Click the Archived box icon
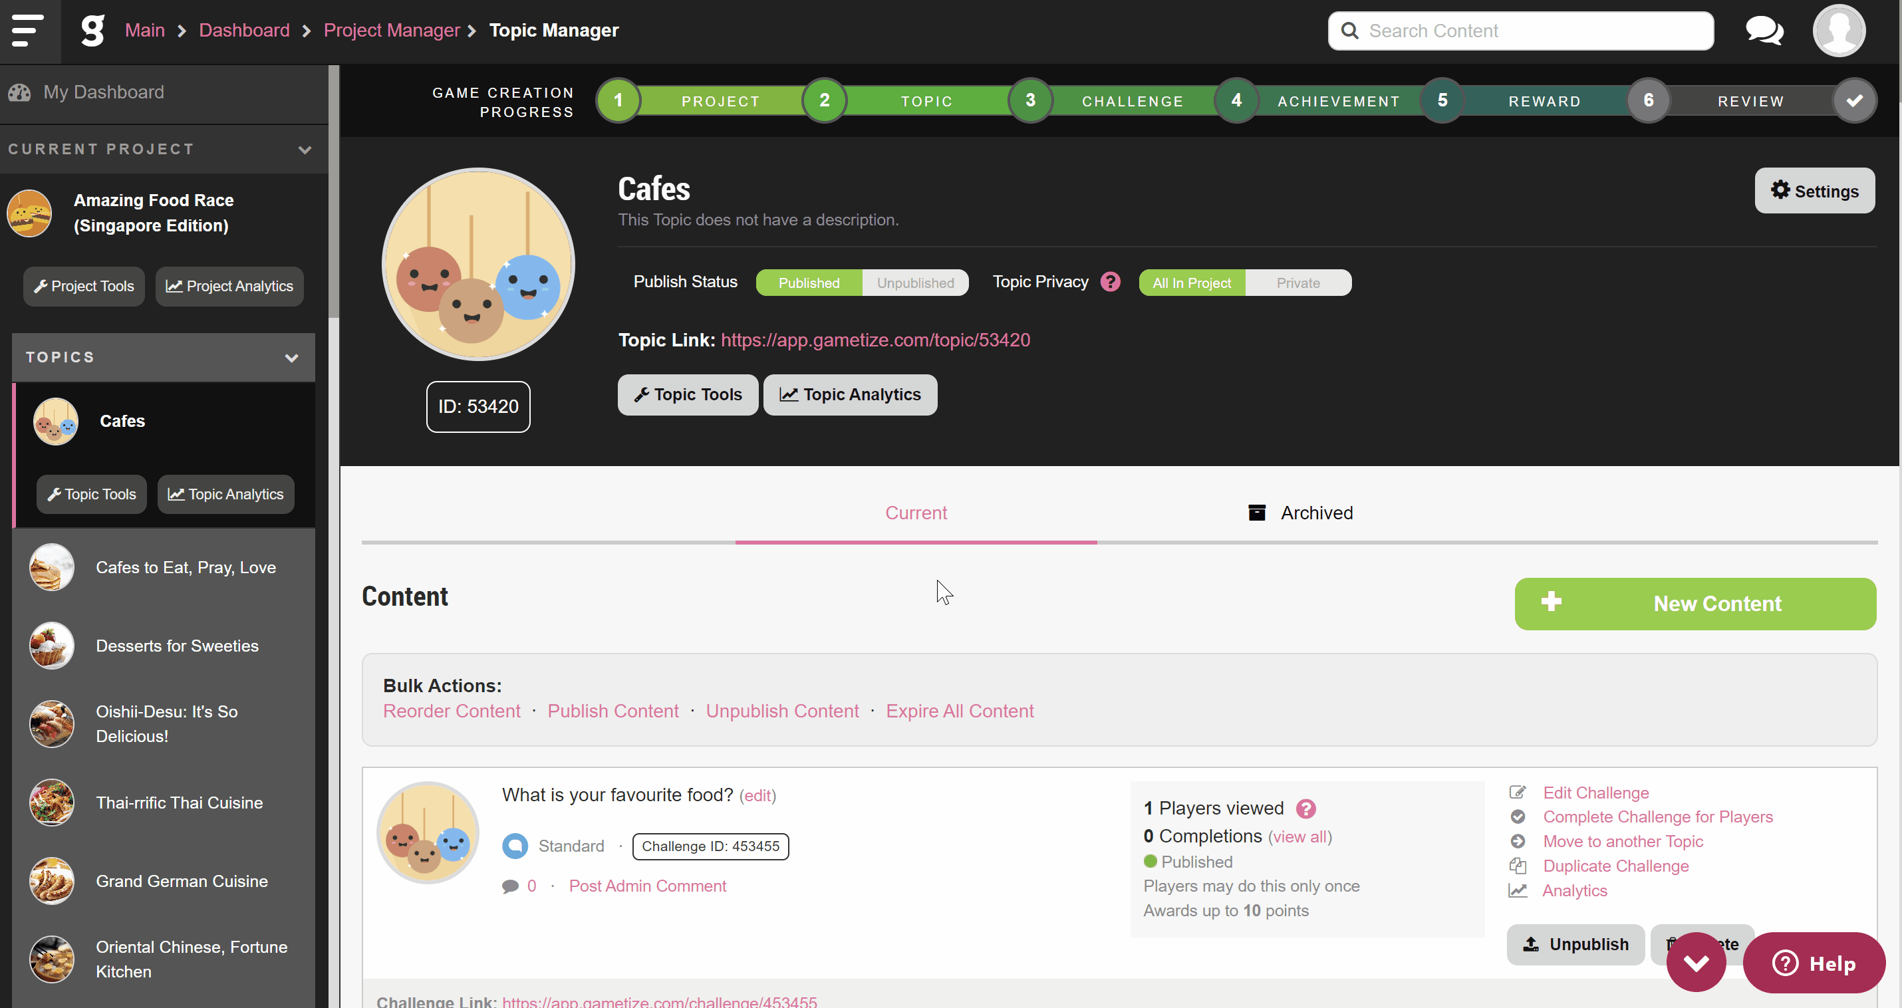Image resolution: width=1902 pixels, height=1008 pixels. click(x=1257, y=513)
